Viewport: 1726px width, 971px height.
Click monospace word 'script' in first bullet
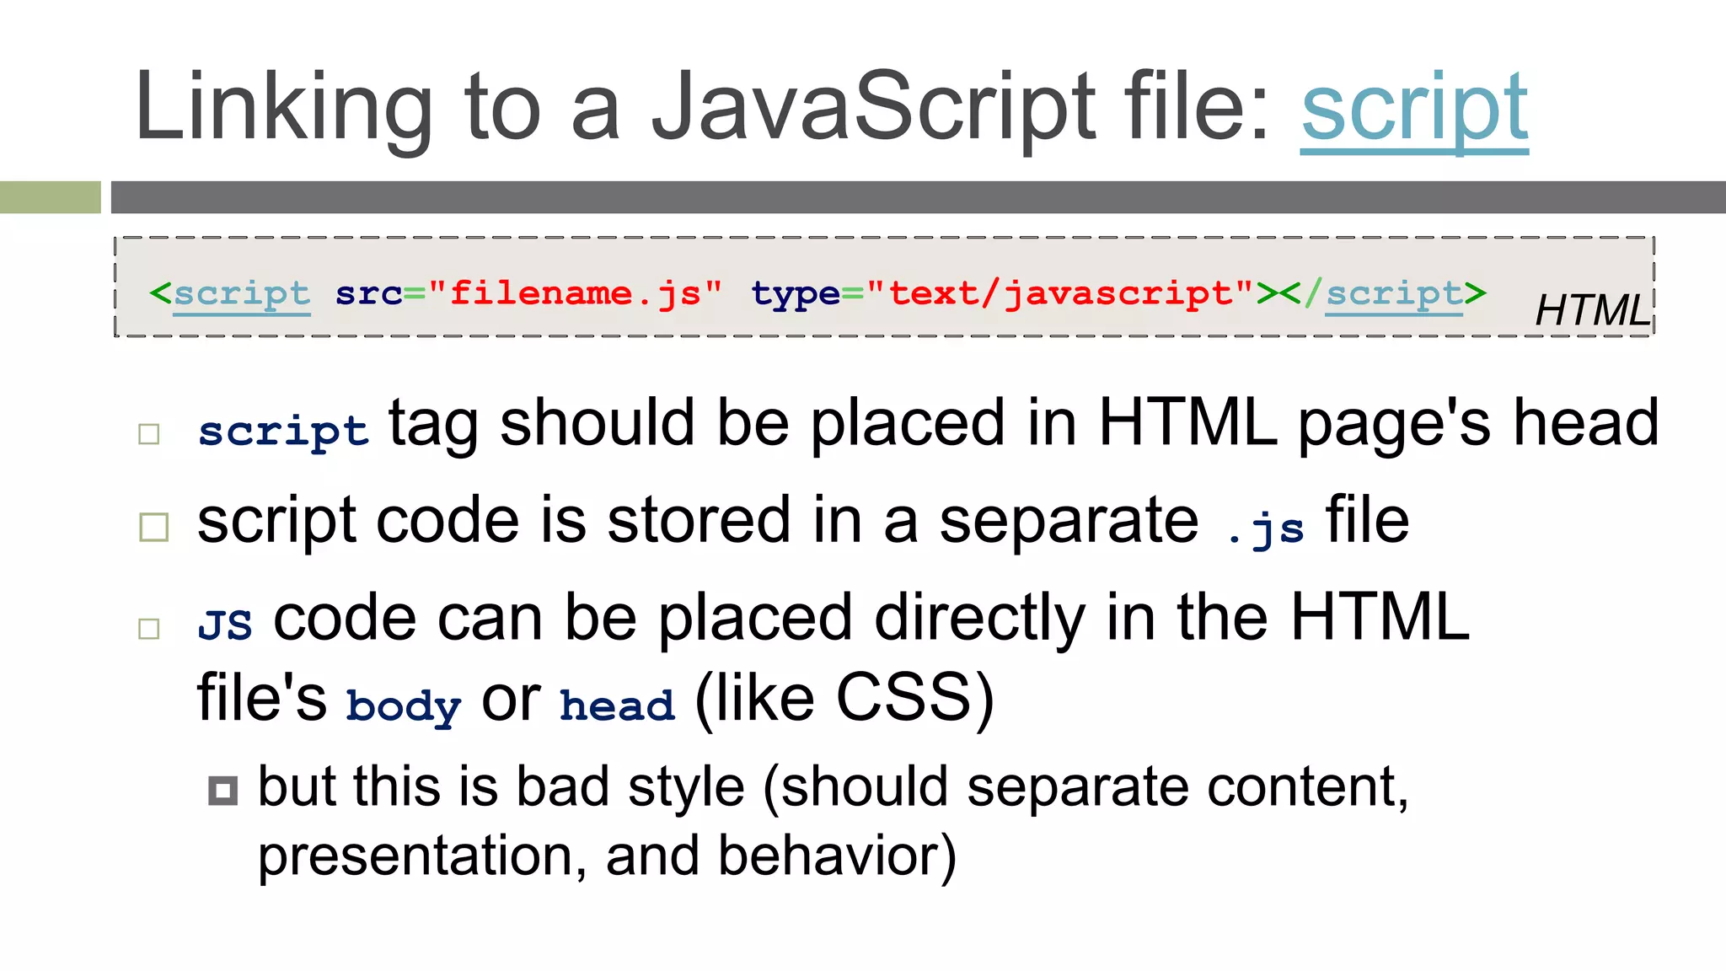tap(283, 432)
